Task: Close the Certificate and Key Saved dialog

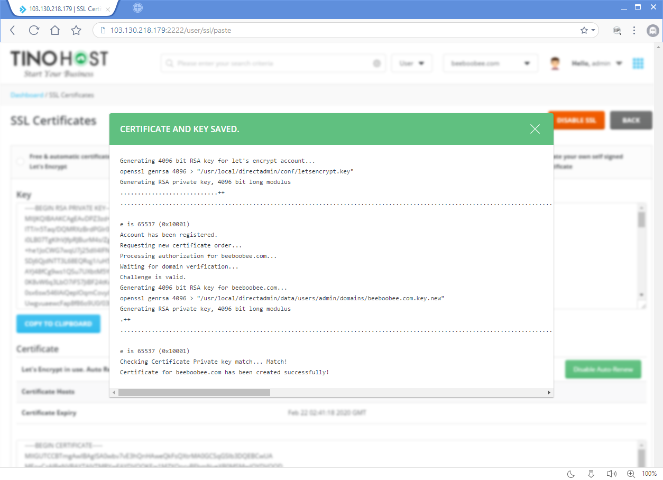Action: click(x=535, y=129)
